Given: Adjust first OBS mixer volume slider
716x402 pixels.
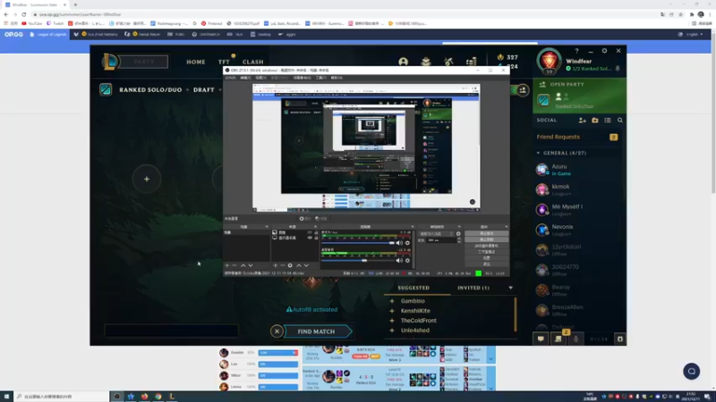Looking at the screenshot, I should (x=357, y=243).
